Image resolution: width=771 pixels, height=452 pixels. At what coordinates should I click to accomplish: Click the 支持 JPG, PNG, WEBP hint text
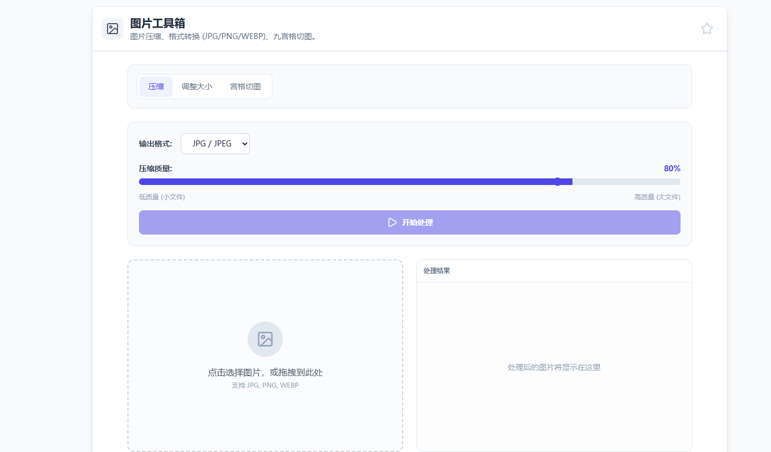[x=265, y=385]
